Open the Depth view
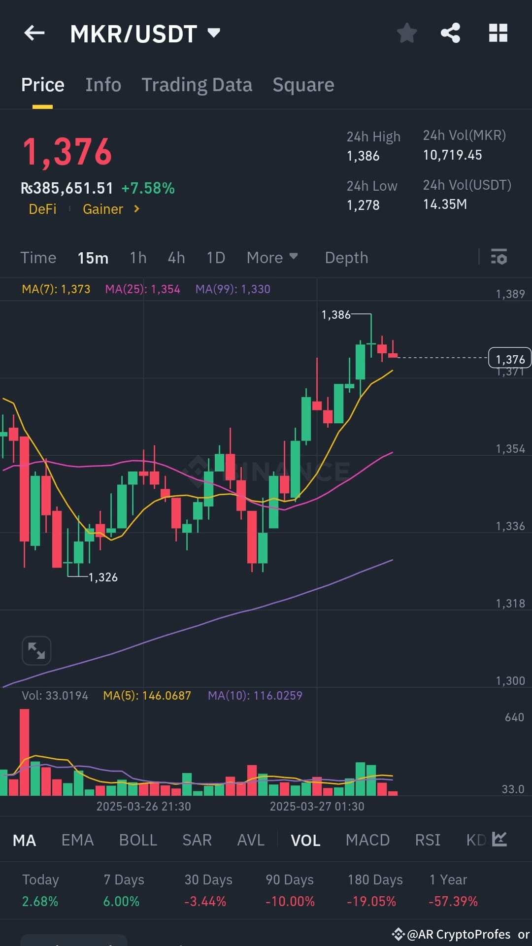 [x=346, y=257]
